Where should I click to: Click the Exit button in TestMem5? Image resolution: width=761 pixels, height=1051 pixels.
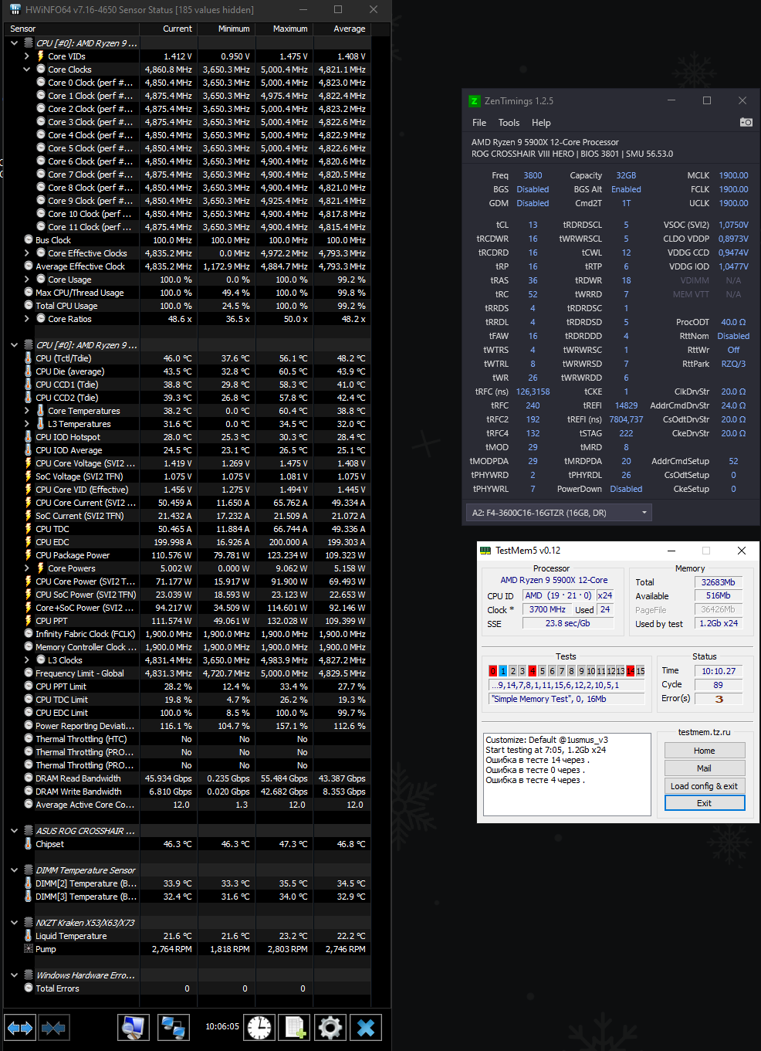tap(705, 803)
